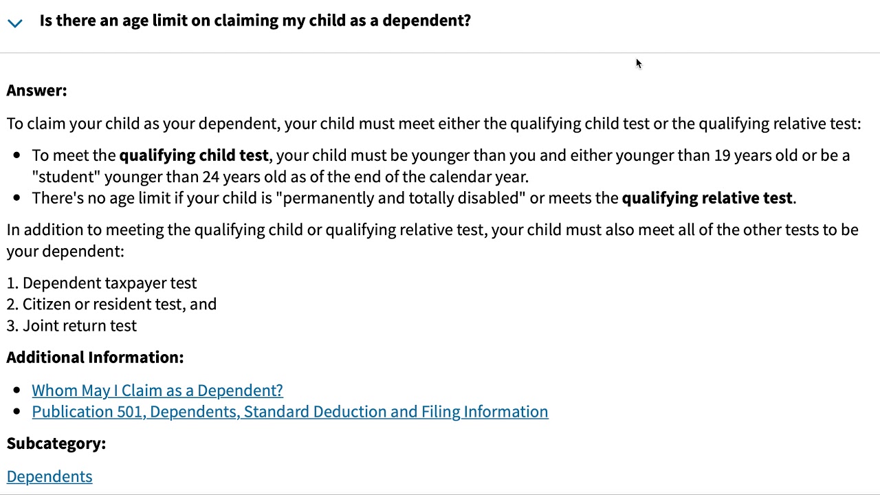This screenshot has width=880, height=495.
Task: Go to the Dependents subcategory link
Action: 49,476
